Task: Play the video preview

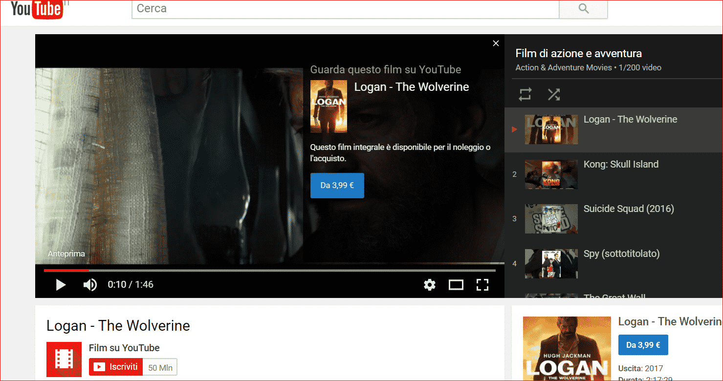Action: point(61,285)
